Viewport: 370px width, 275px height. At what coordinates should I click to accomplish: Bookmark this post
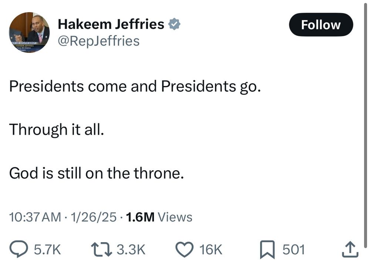point(268,250)
